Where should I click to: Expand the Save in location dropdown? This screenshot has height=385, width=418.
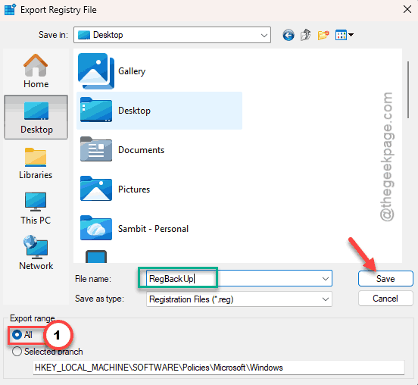[264, 35]
